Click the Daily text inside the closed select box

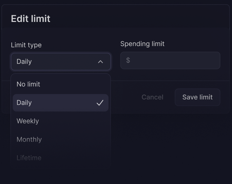[x=24, y=62]
